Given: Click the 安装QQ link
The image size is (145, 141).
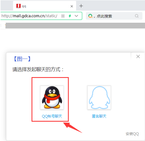Looking at the screenshot, I should coord(132,134).
